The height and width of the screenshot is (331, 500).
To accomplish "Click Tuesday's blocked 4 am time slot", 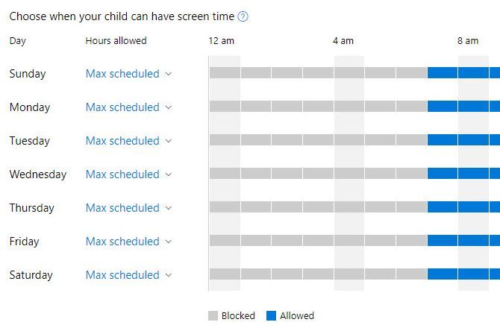I will [x=349, y=140].
